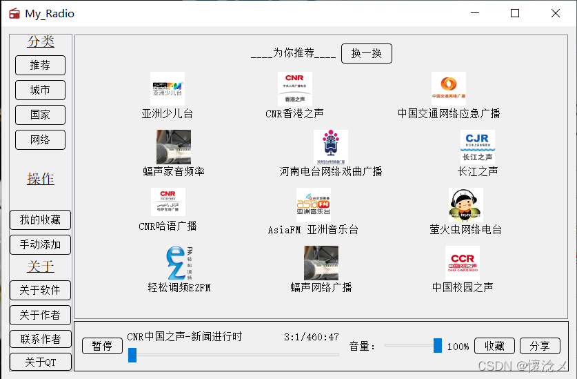Image resolution: width=577 pixels, height=379 pixels.
Task: Click the 3:1/460:47 time display
Action: coord(312,337)
